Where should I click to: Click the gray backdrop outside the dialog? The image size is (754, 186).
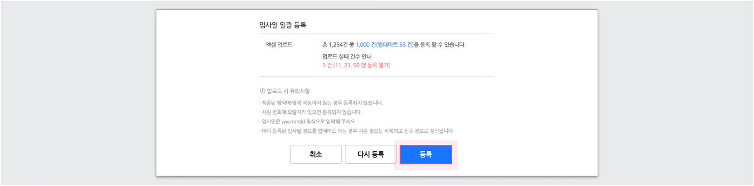77,90
